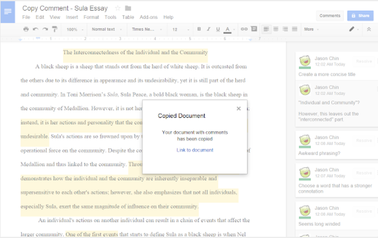This screenshot has height=238, width=378.
Task: Open the Add-ons menu
Action: [x=148, y=17]
